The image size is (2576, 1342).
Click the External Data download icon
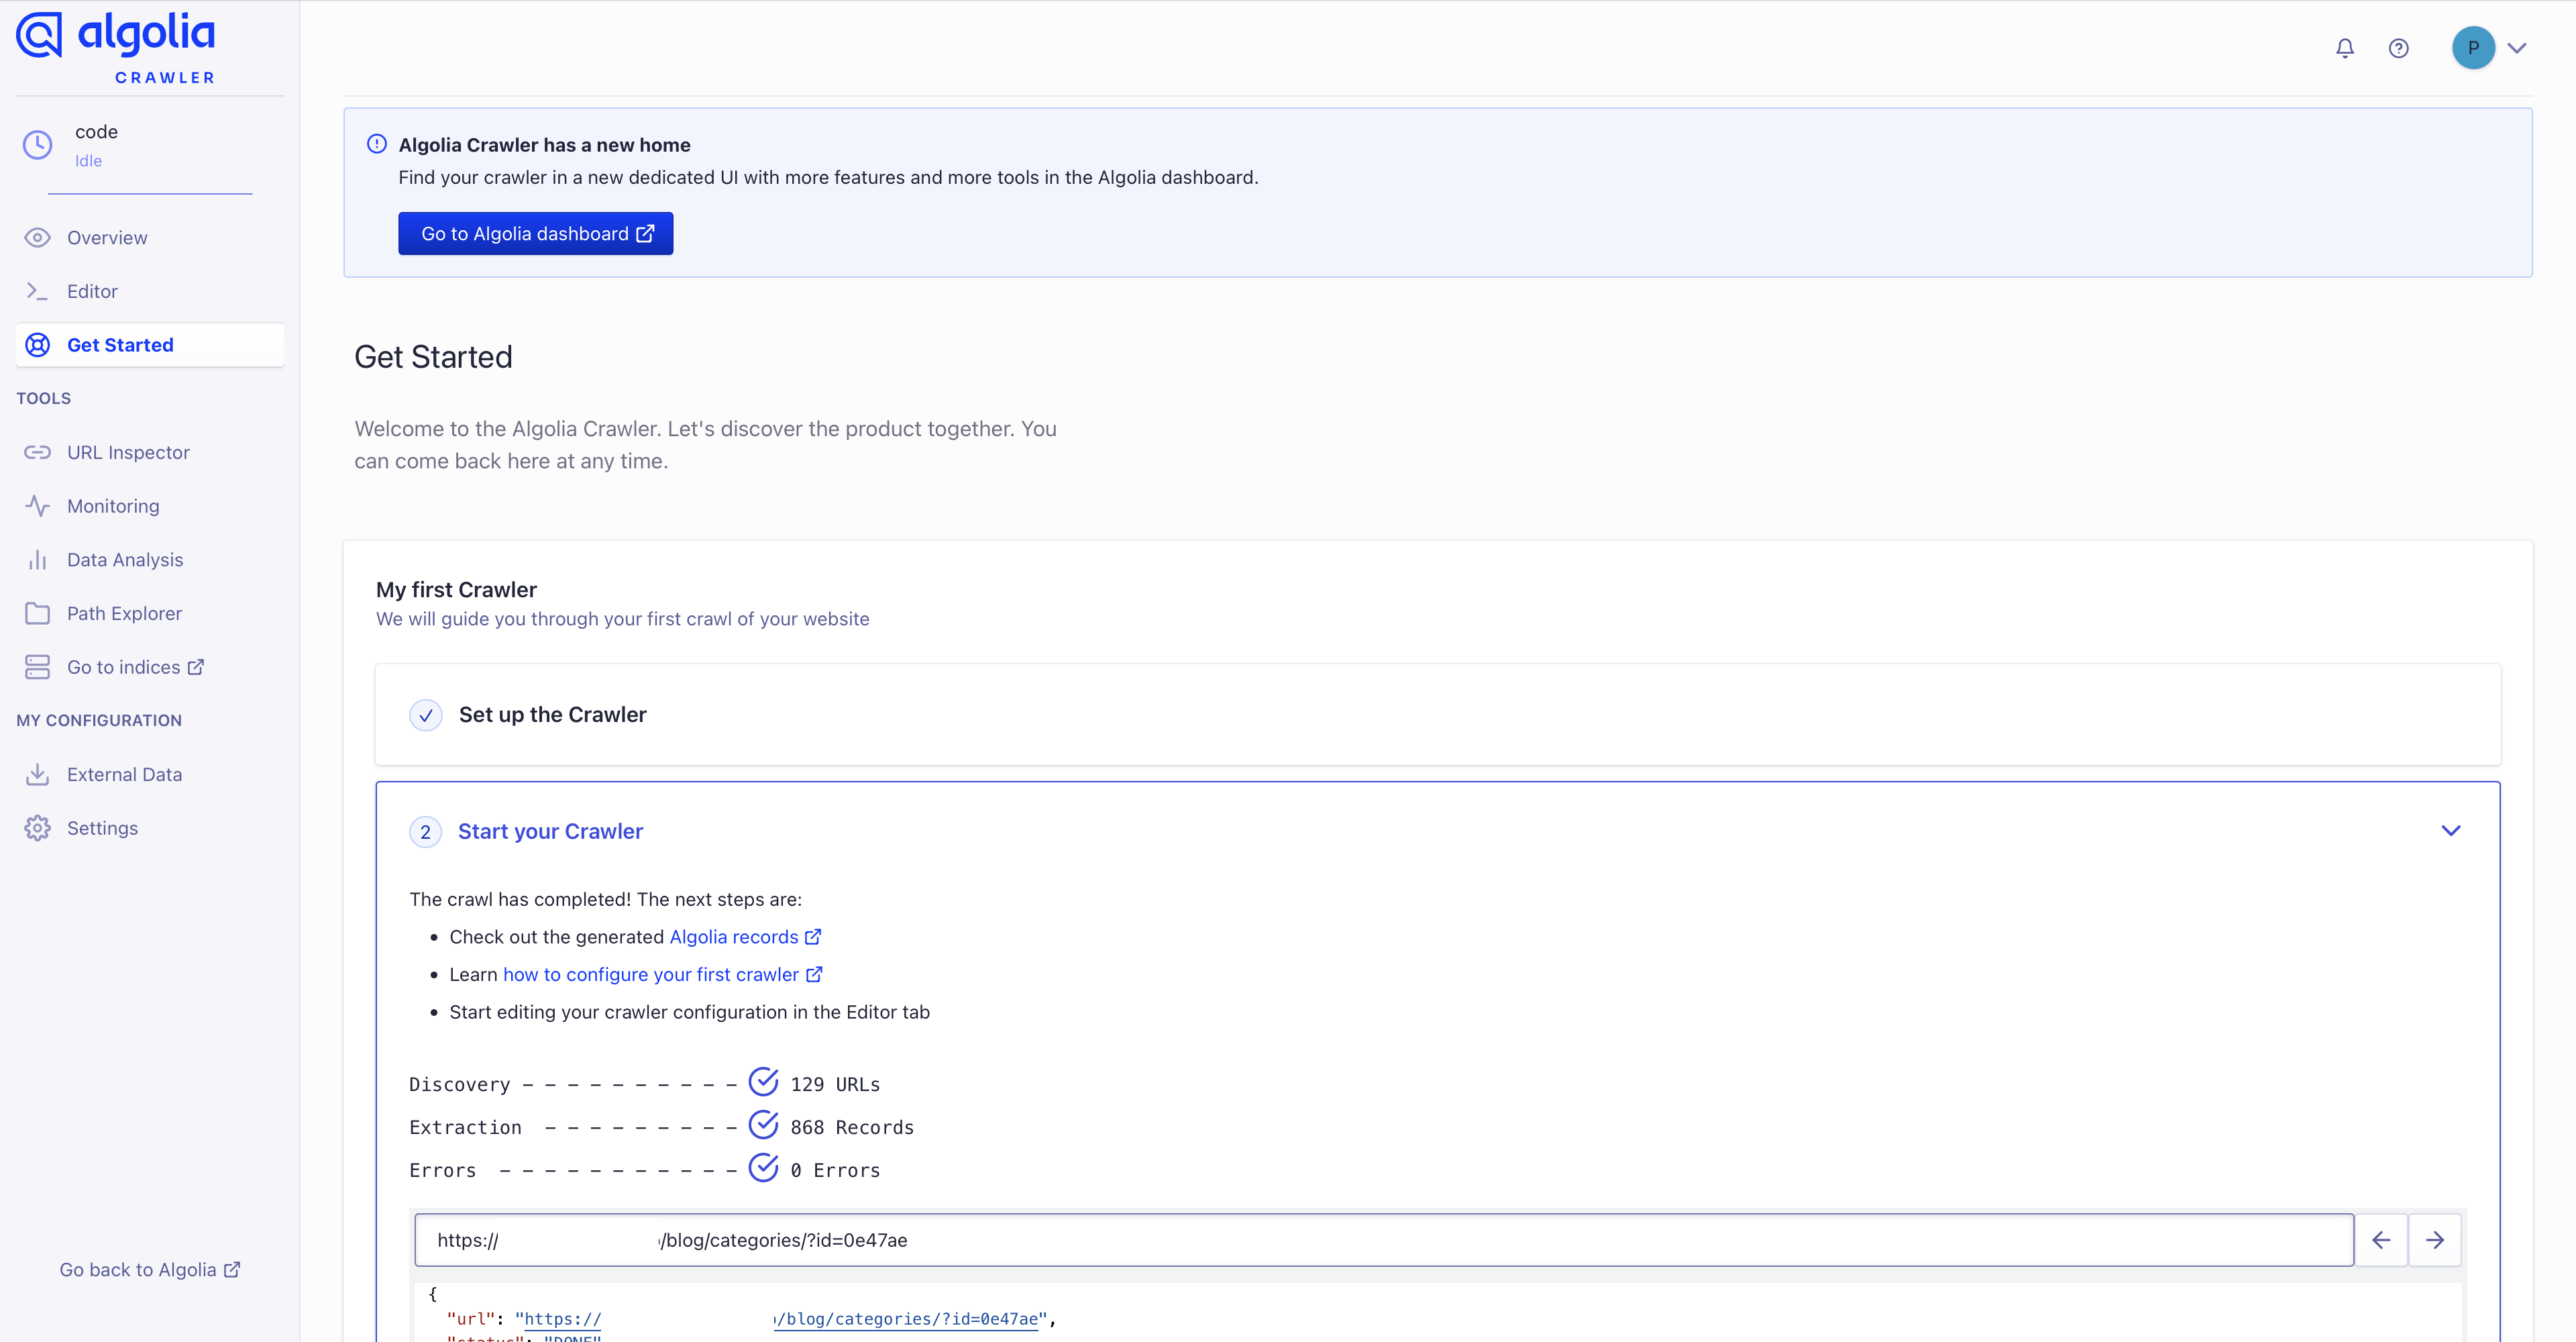tap(37, 774)
